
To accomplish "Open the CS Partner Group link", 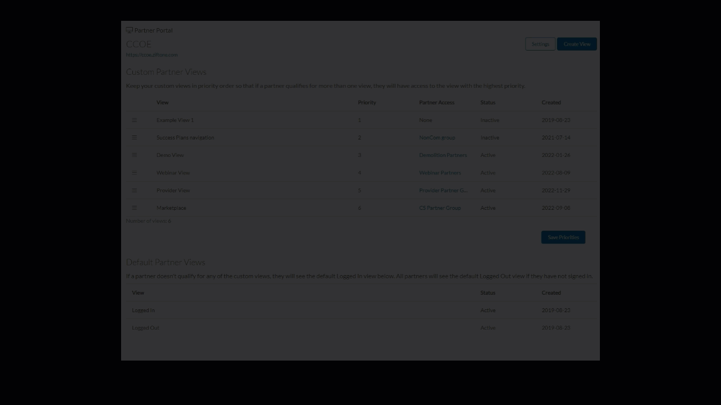I will coord(440,208).
